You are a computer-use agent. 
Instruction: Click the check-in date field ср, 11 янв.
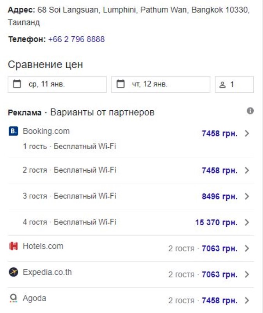[57, 84]
